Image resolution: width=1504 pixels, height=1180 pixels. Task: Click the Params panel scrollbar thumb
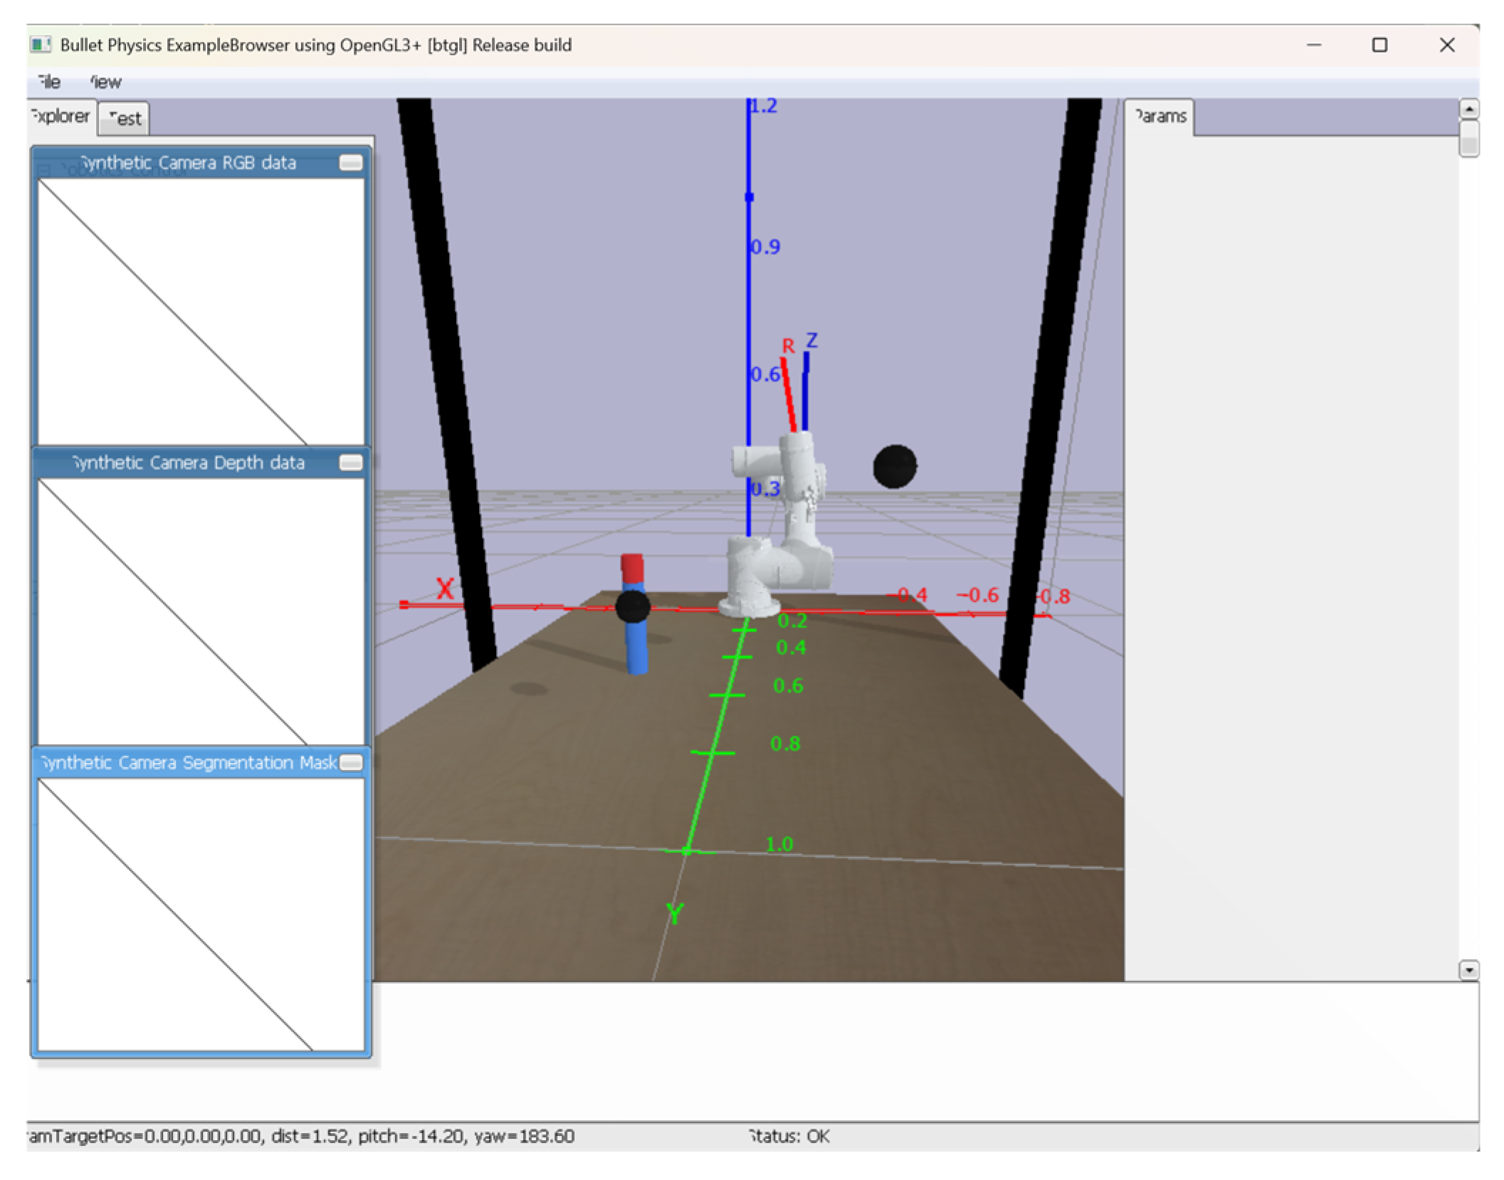tap(1468, 138)
